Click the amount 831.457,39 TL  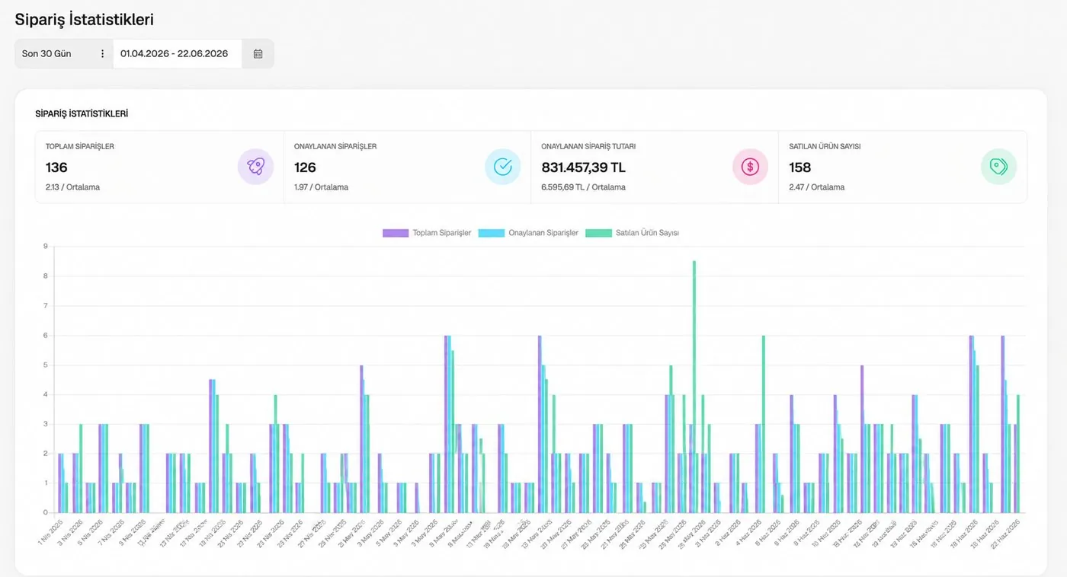point(583,167)
